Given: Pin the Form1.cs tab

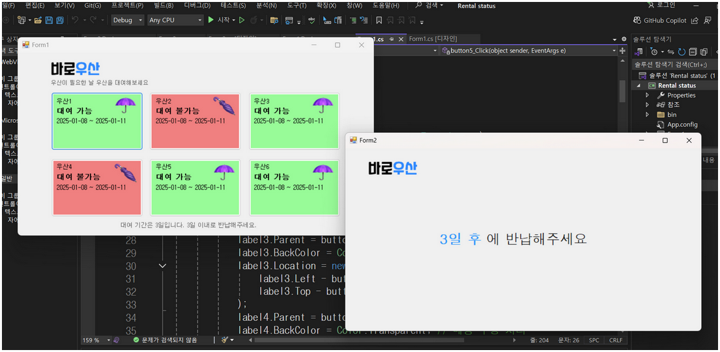Looking at the screenshot, I should click(x=392, y=40).
